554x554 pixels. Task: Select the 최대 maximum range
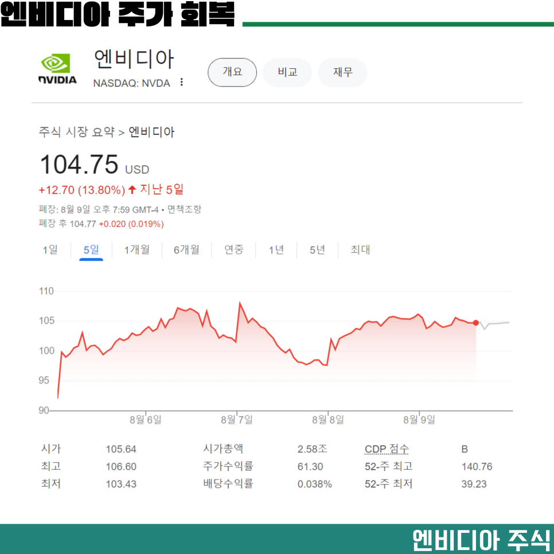(x=360, y=250)
